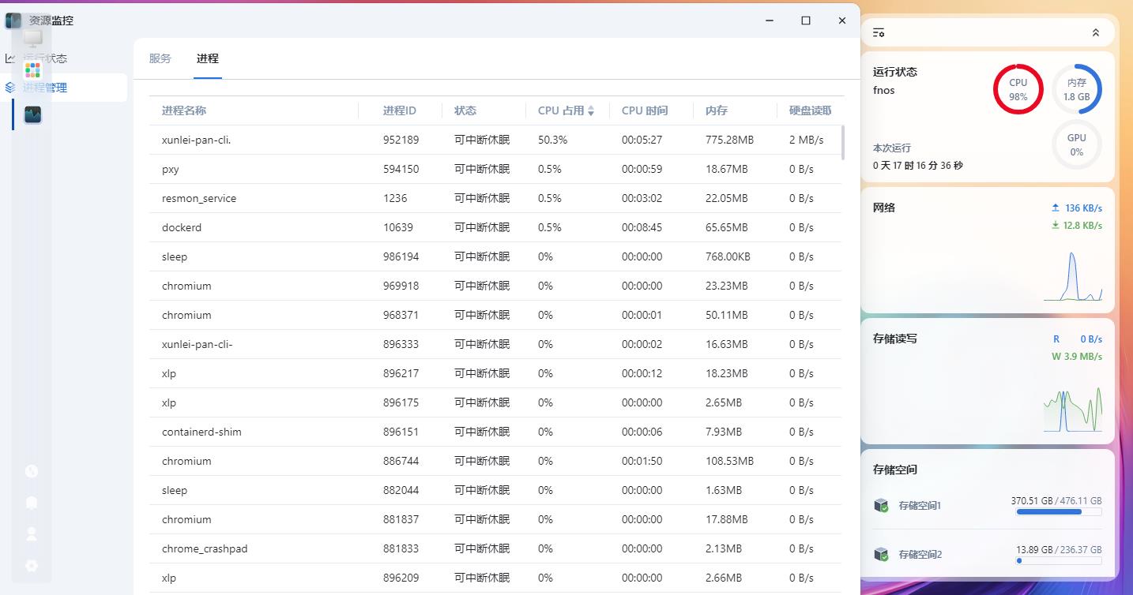Click the widget panel settings icon
Image resolution: width=1133 pixels, height=595 pixels.
coord(879,32)
